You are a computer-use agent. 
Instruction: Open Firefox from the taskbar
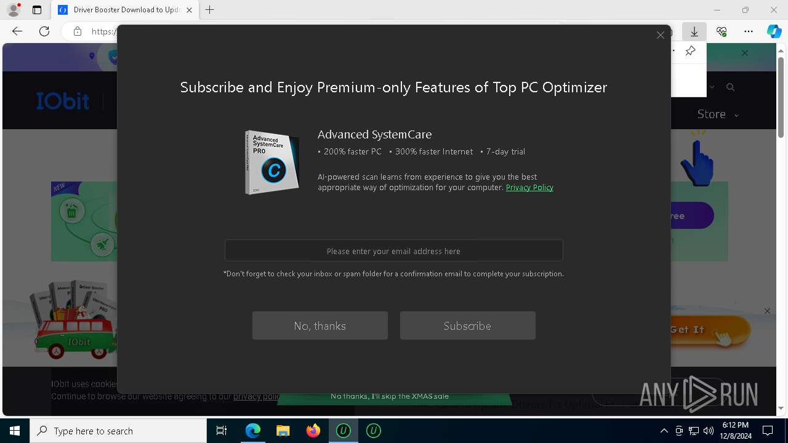[x=313, y=431]
